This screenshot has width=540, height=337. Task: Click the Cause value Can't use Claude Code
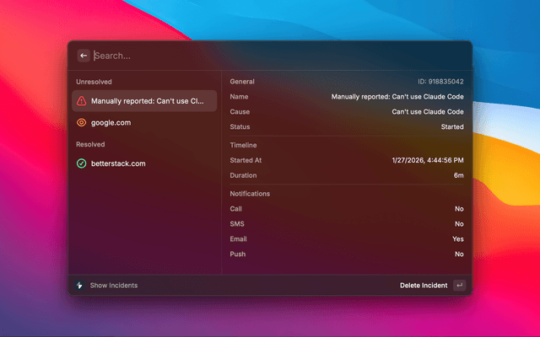[428, 112]
